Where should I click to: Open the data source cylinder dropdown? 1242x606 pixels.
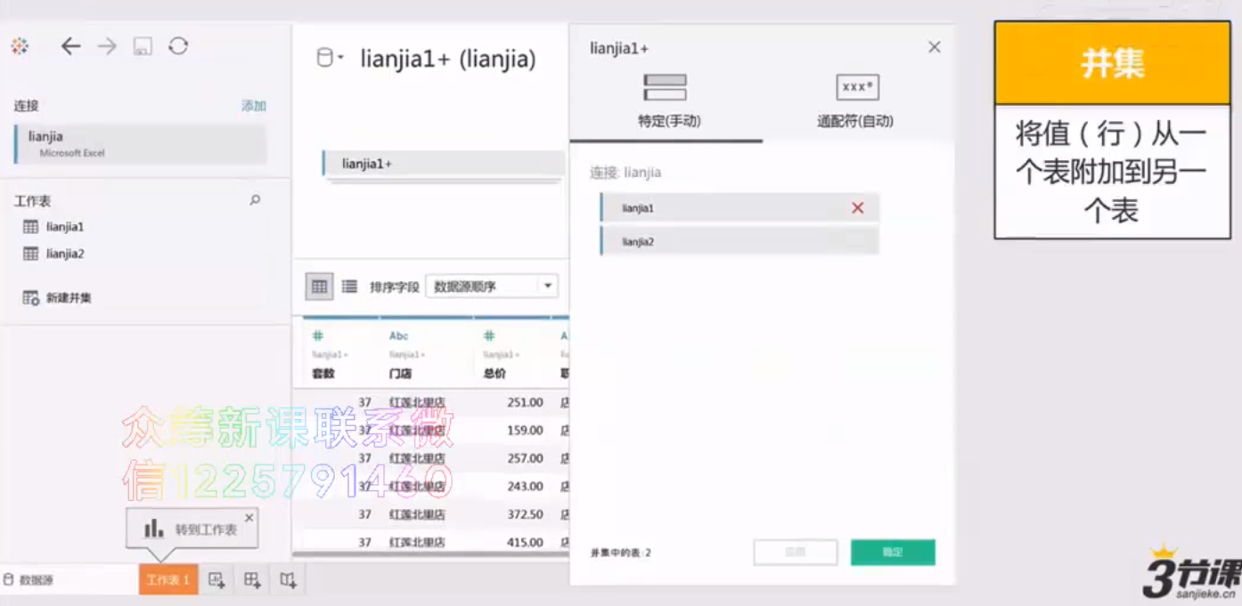tap(331, 60)
